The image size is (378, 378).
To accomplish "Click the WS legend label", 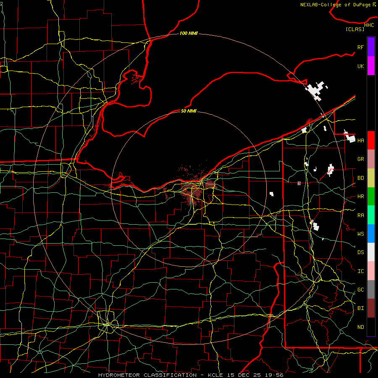I will [x=360, y=234].
